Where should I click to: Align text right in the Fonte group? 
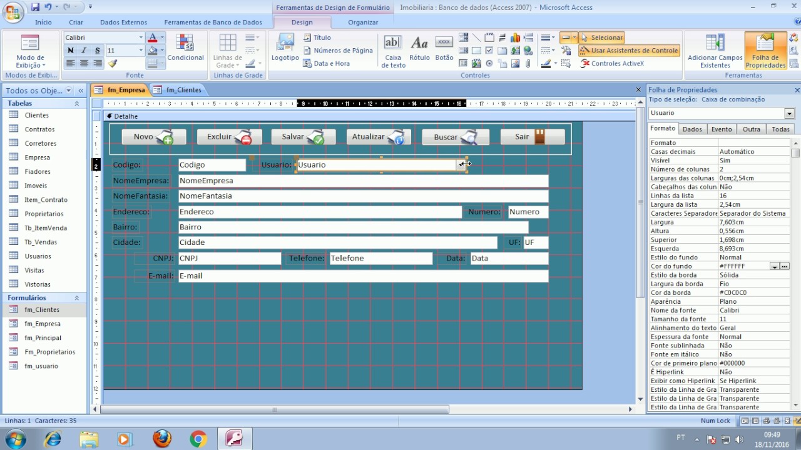click(x=98, y=63)
